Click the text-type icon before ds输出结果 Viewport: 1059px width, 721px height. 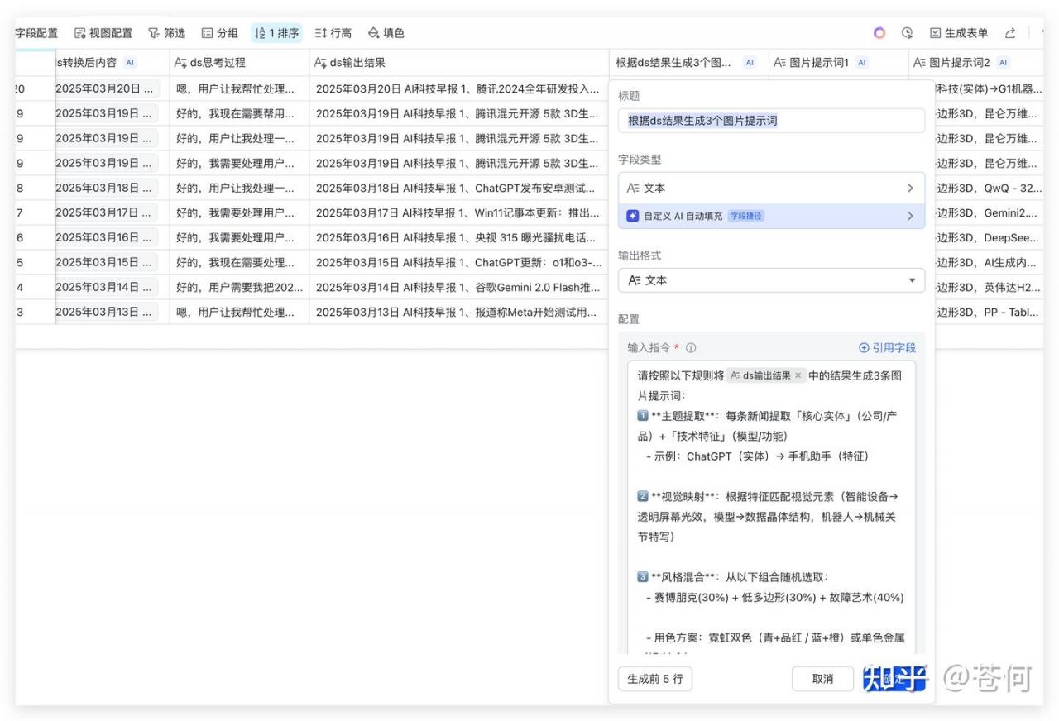click(x=320, y=62)
